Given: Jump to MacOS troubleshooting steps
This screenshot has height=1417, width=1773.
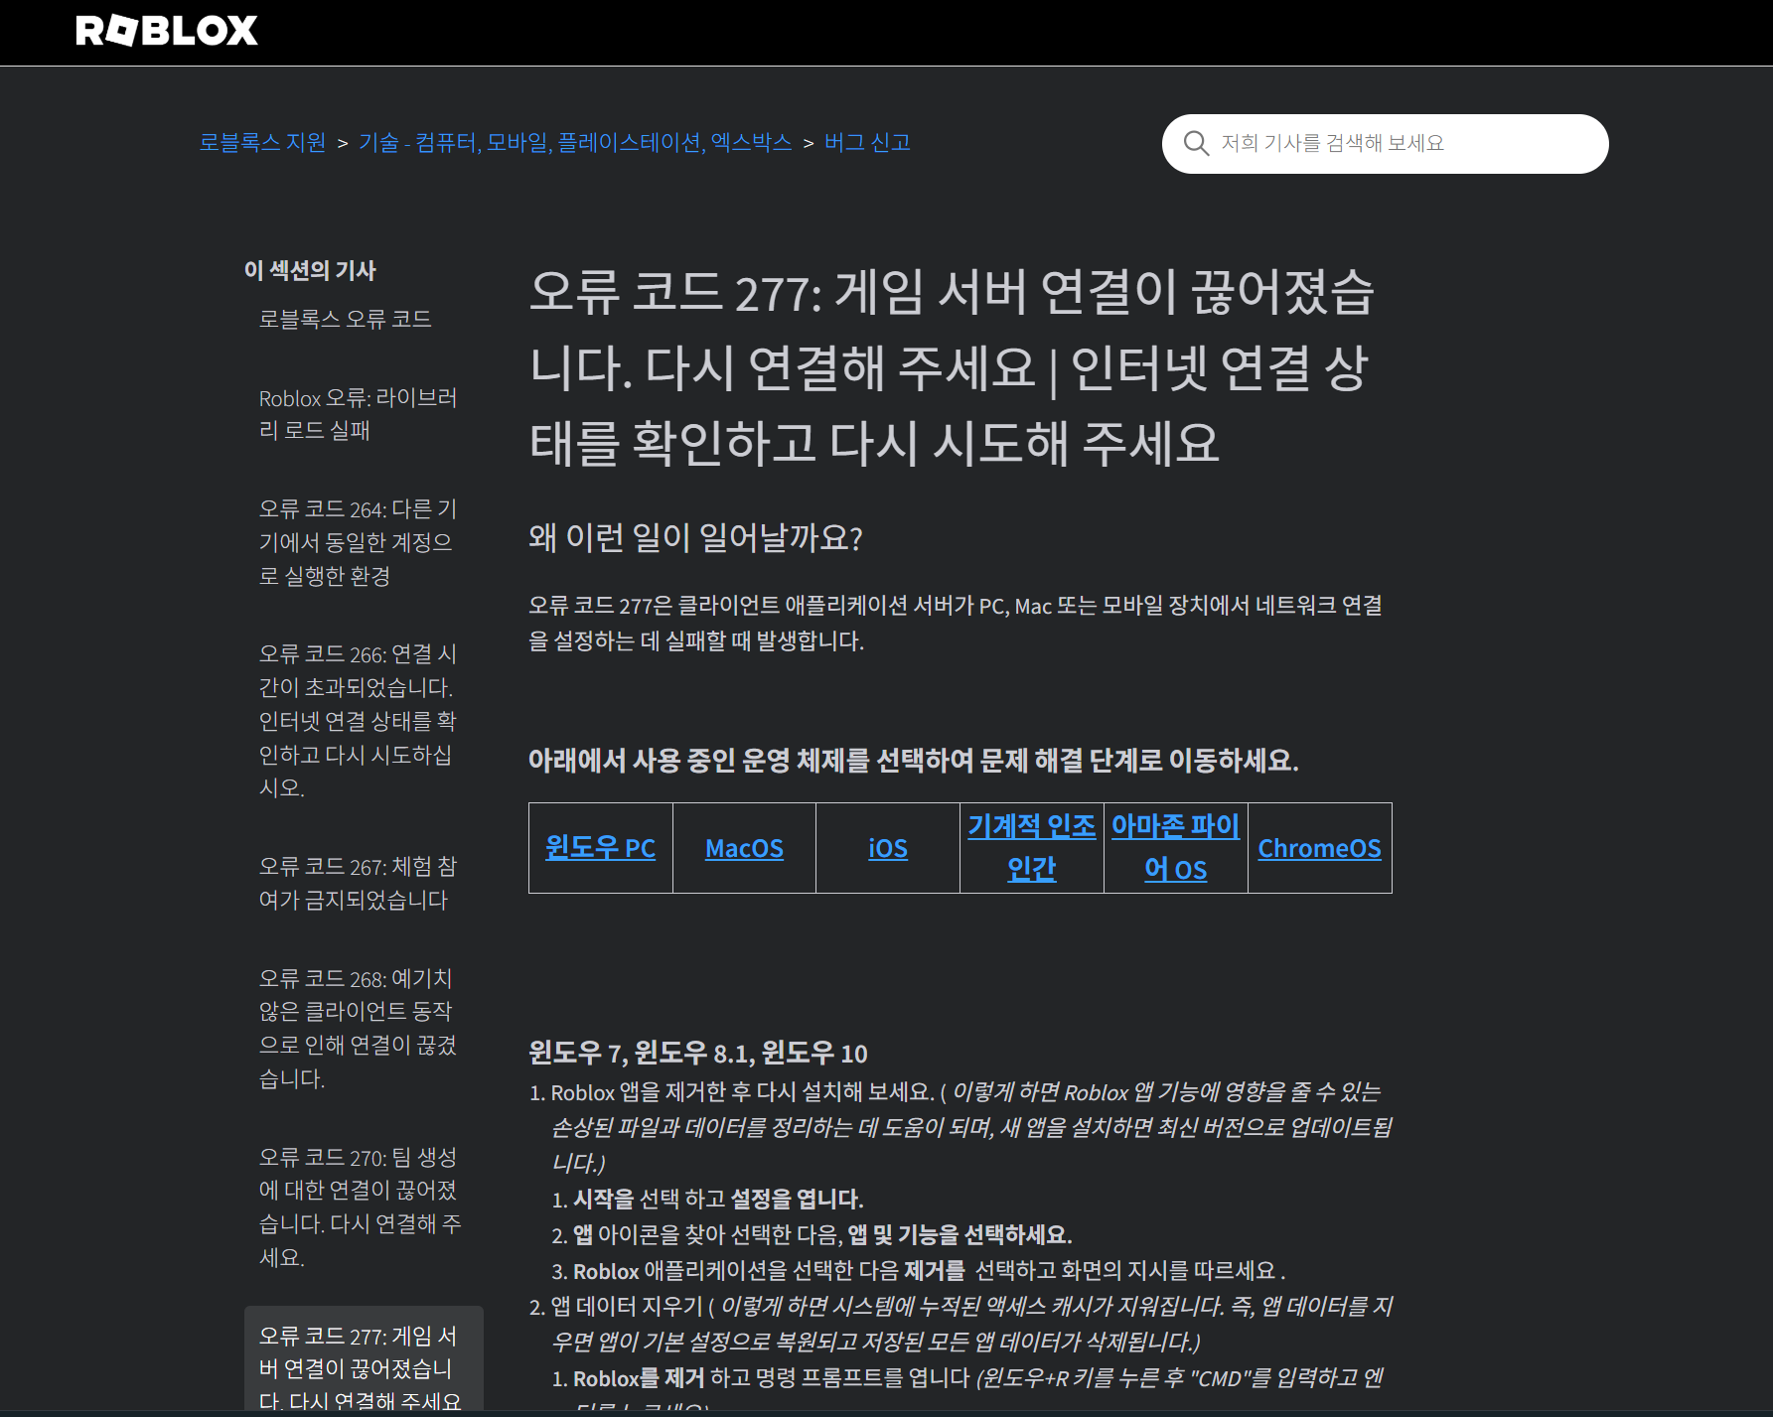Looking at the screenshot, I should [x=744, y=848].
